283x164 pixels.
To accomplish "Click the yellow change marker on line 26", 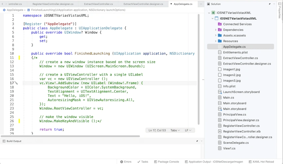I will tap(19, 121).
